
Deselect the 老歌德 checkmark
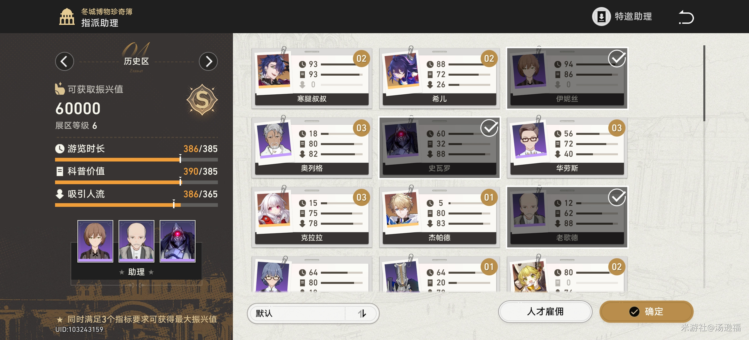[x=617, y=198]
